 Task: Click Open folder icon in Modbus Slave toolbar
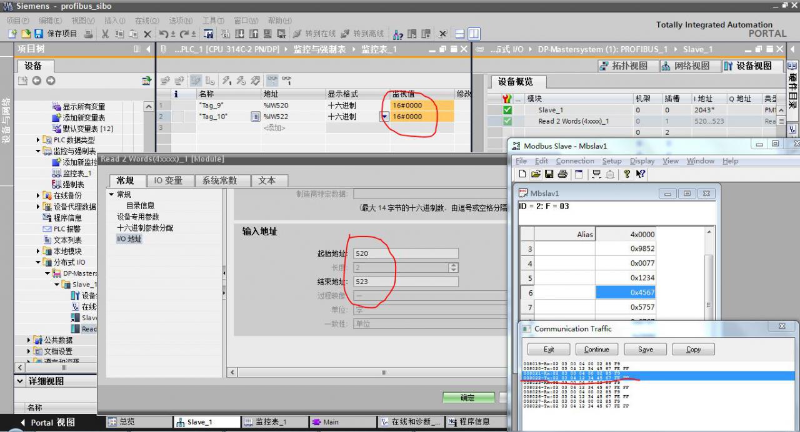tap(536, 174)
